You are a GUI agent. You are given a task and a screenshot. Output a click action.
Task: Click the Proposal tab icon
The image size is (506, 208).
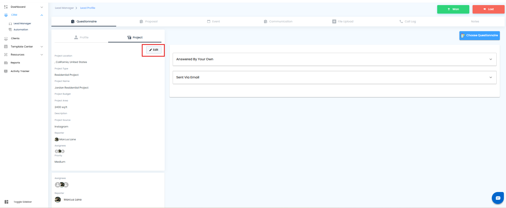click(x=141, y=21)
